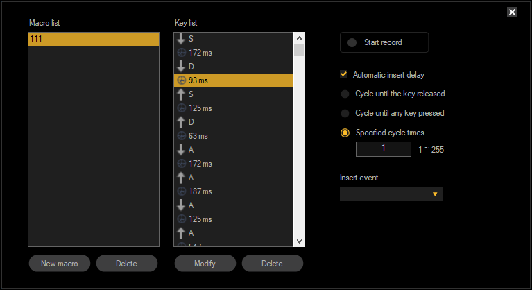Create a macro with the New macro button

[59, 264]
